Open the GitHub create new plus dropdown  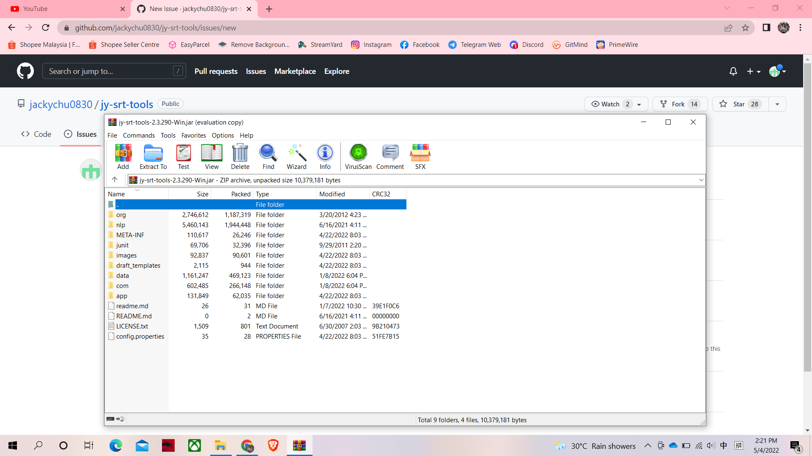(754, 71)
